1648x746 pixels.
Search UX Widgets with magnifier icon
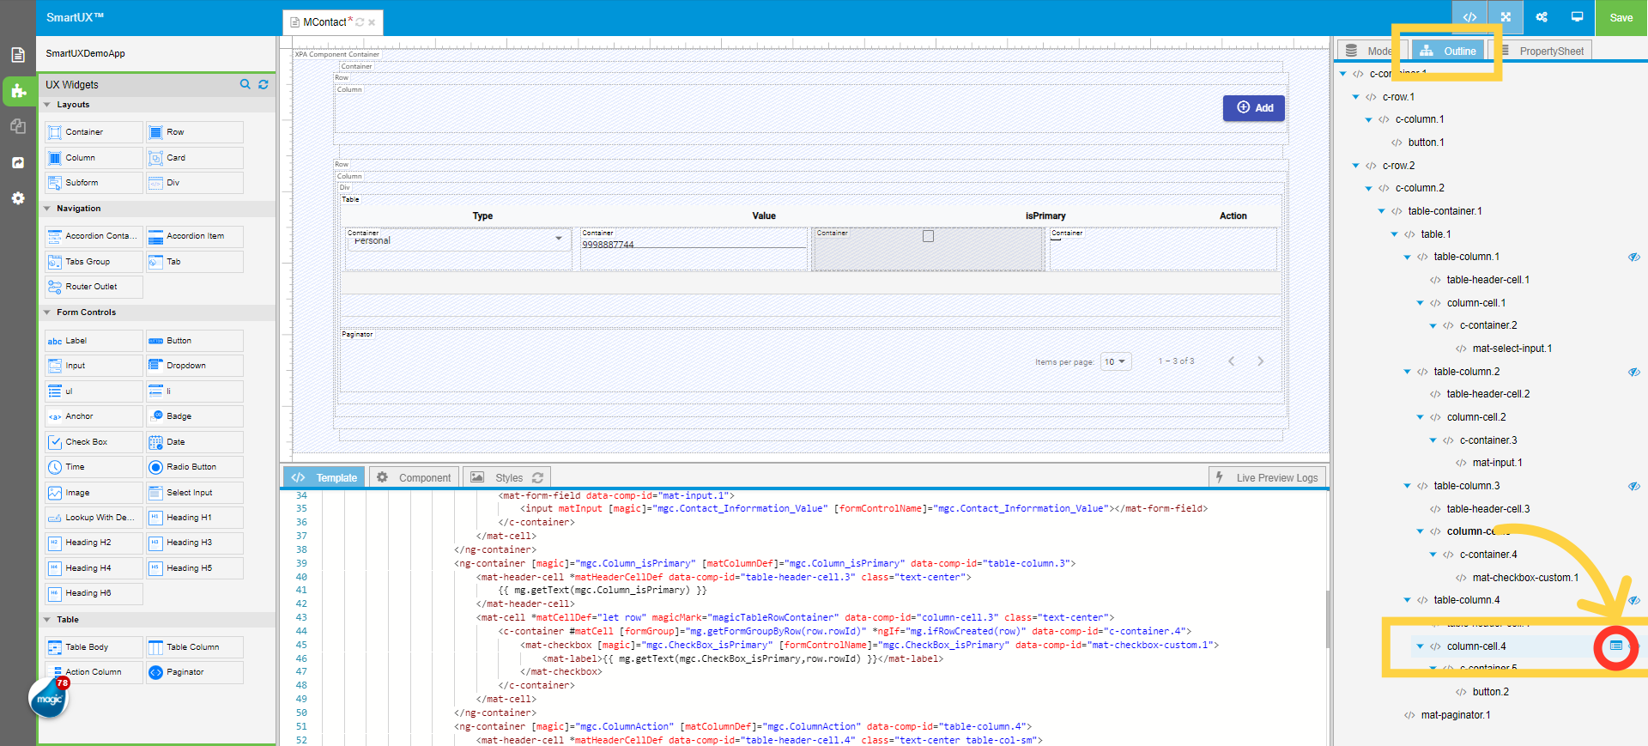click(245, 84)
